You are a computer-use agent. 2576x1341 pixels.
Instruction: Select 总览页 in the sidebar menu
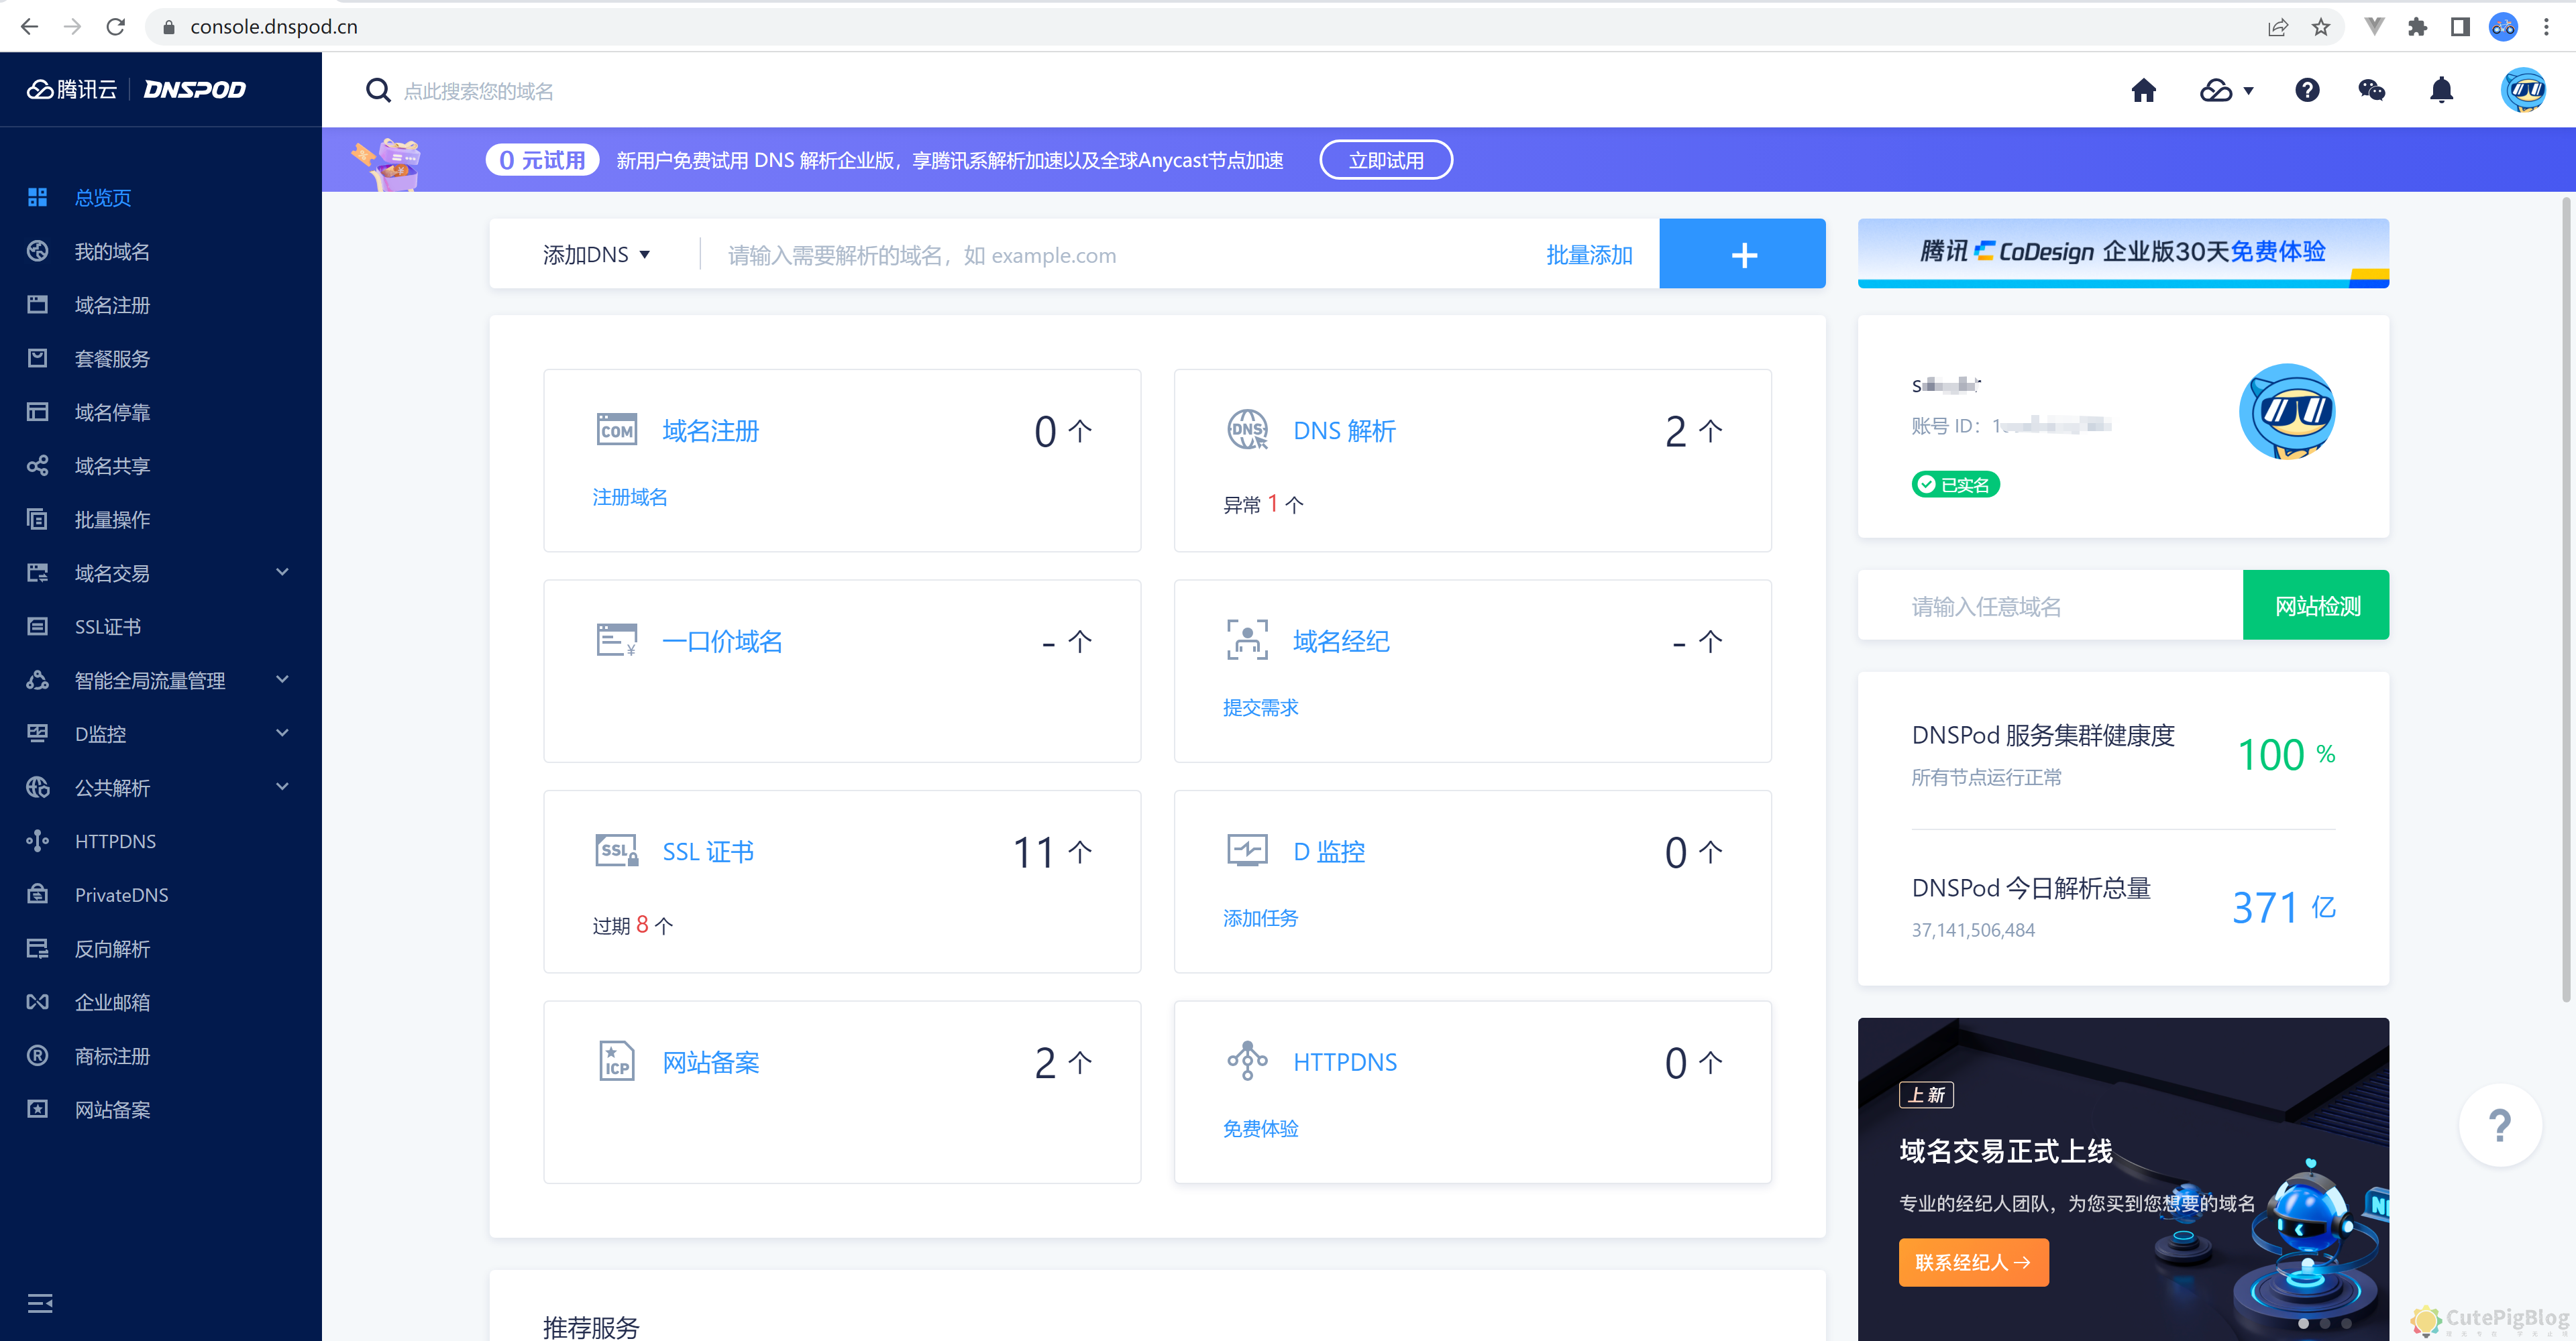tap(102, 198)
